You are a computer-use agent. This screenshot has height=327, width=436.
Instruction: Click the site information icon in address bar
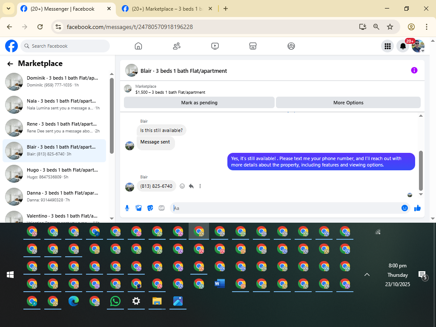58,27
